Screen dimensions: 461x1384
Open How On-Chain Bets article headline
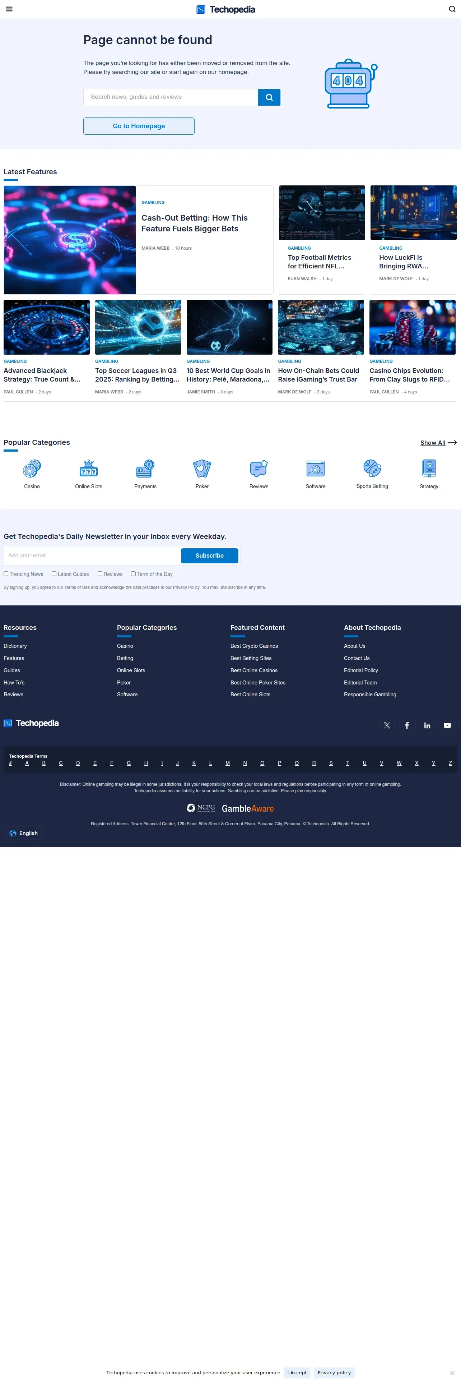[319, 375]
